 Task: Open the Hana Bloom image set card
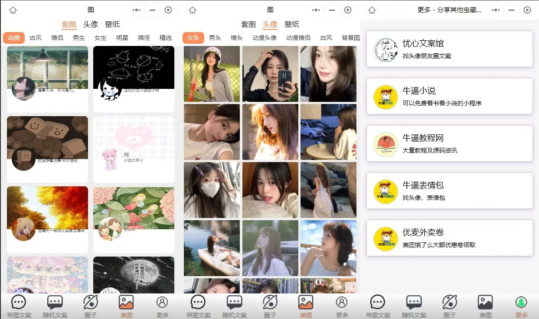[134, 219]
